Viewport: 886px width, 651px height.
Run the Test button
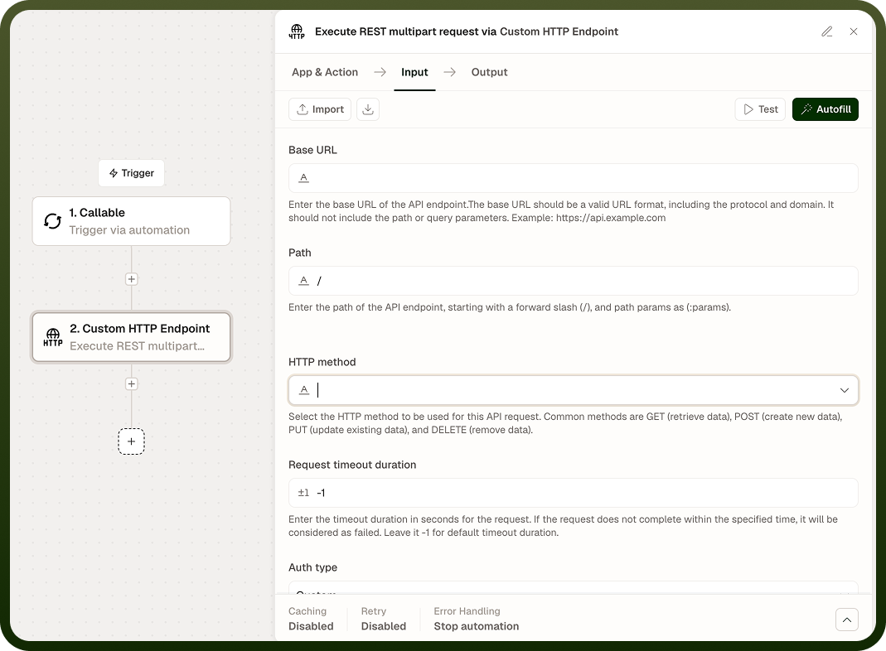point(760,109)
